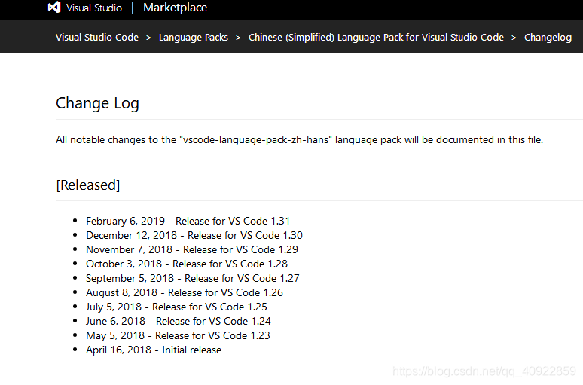
Task: Click the February 6, 2019 release entry
Action: click(188, 221)
